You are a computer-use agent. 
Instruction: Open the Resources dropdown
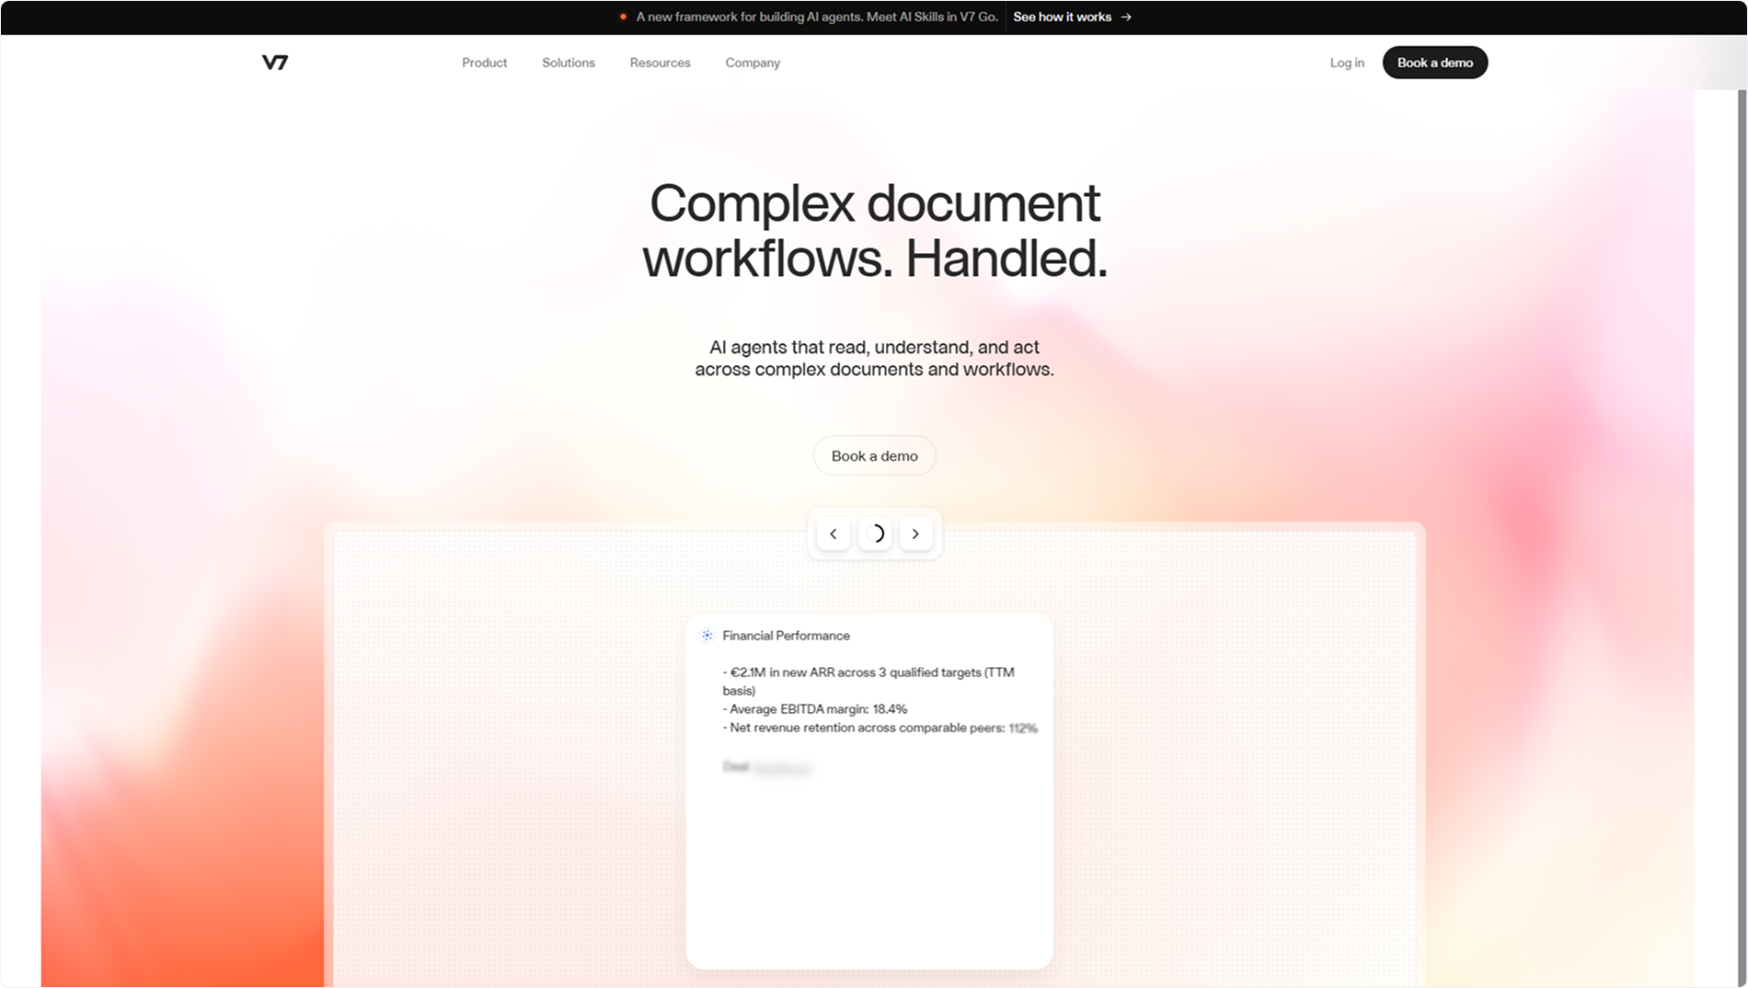659,63
